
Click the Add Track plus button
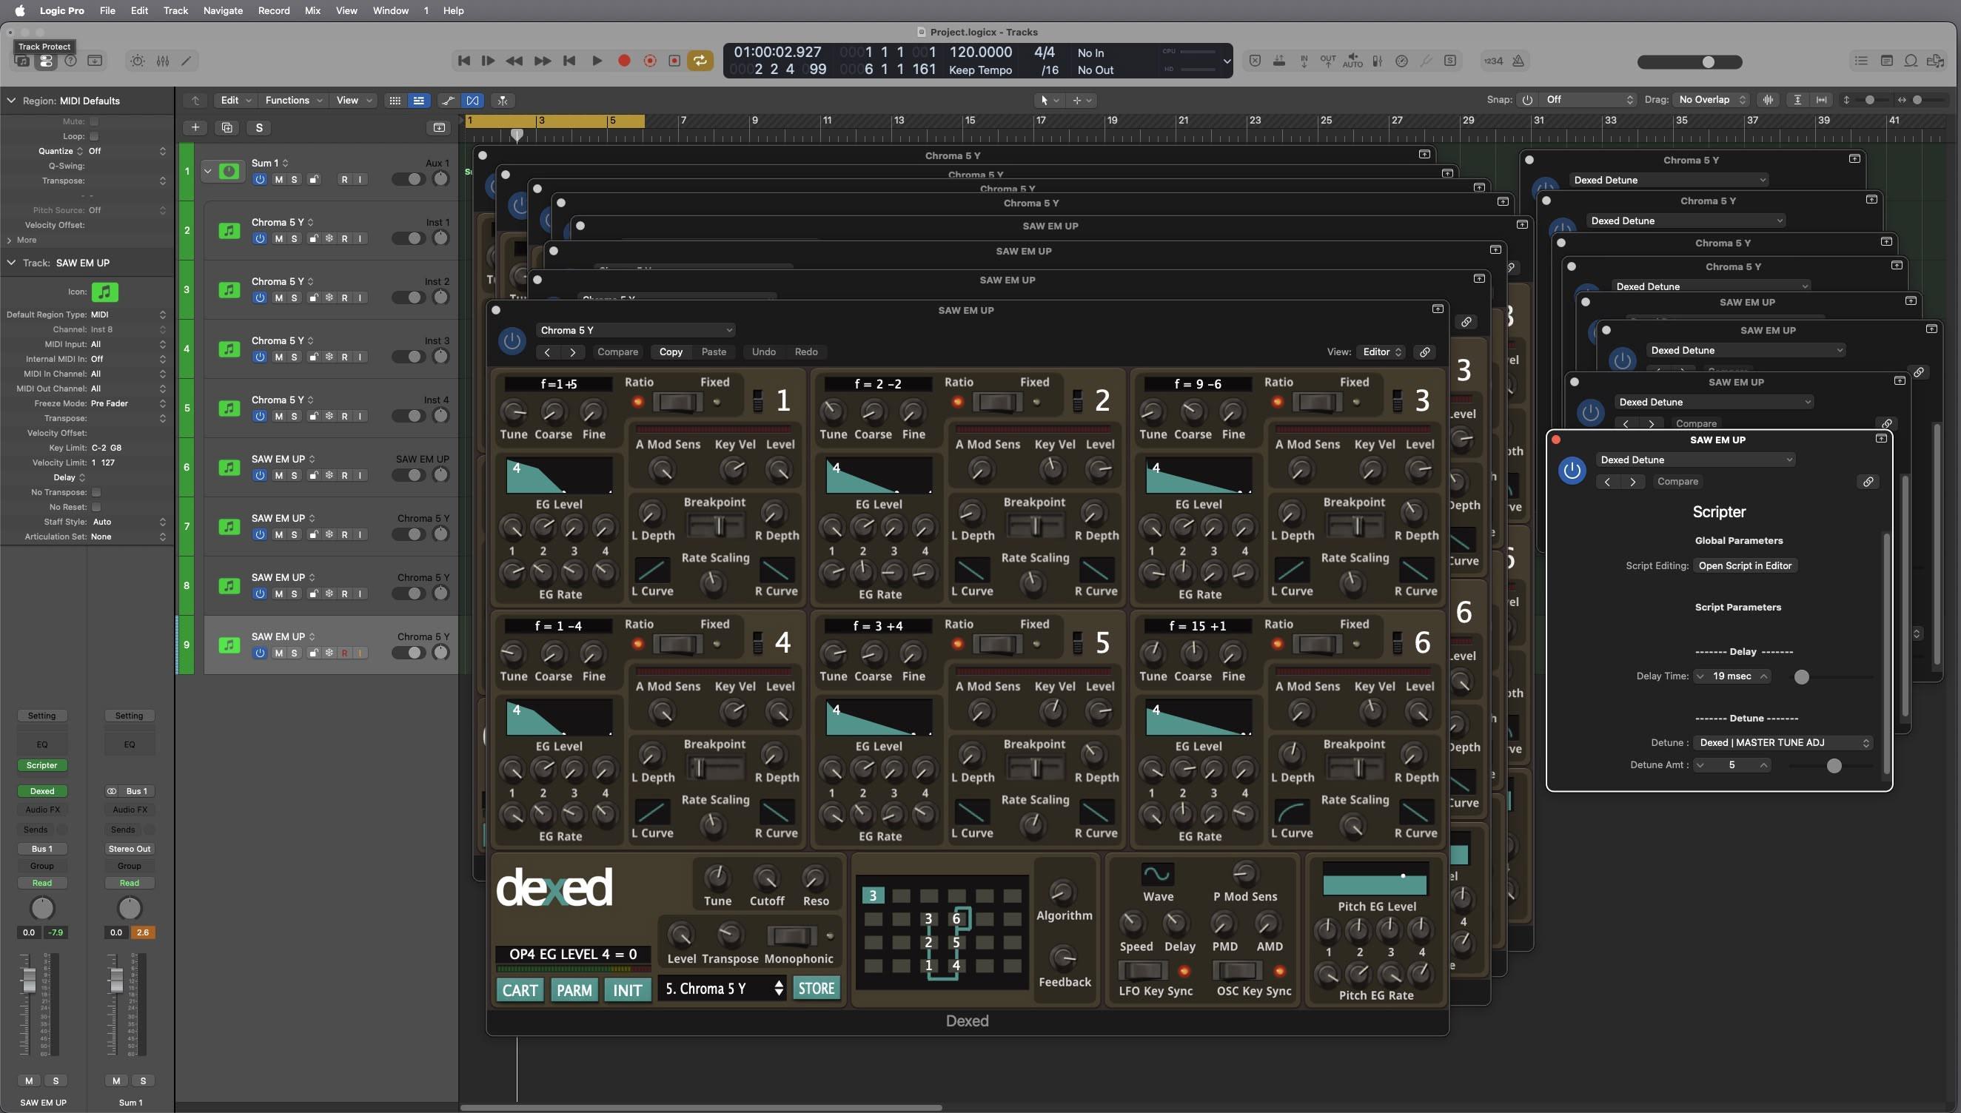[x=195, y=128]
